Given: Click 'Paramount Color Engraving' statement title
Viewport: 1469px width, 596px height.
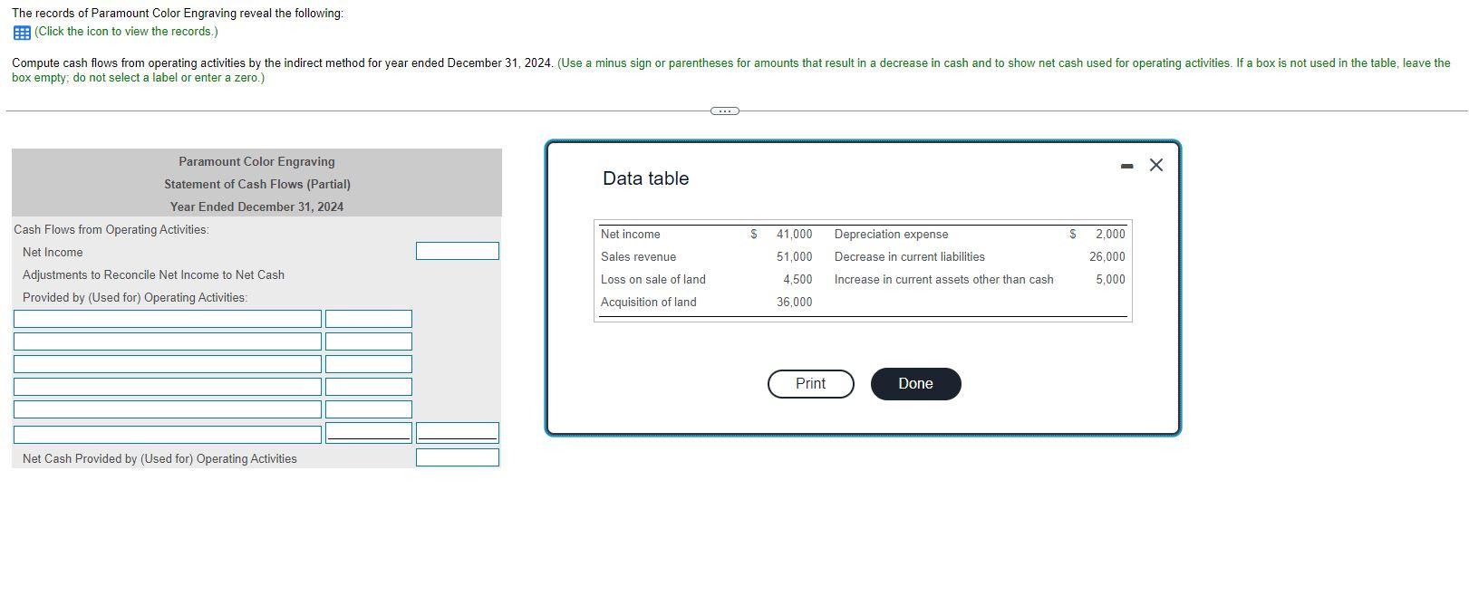Looking at the screenshot, I should click(256, 162).
